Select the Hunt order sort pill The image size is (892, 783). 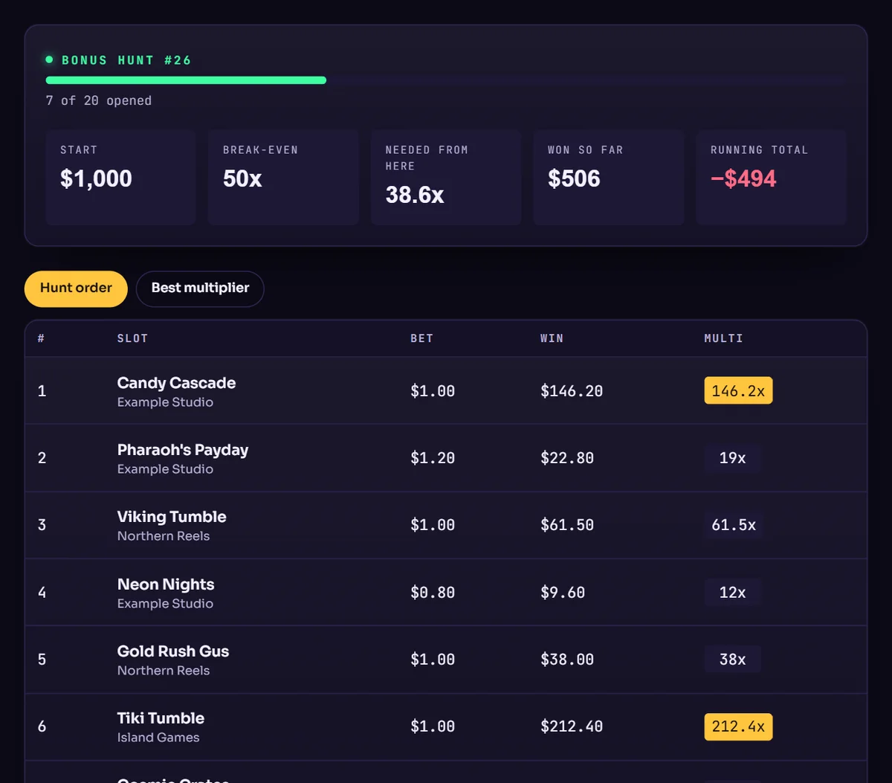(76, 289)
